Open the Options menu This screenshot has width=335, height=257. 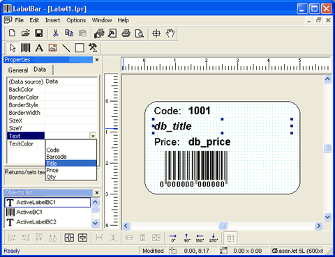tap(76, 20)
